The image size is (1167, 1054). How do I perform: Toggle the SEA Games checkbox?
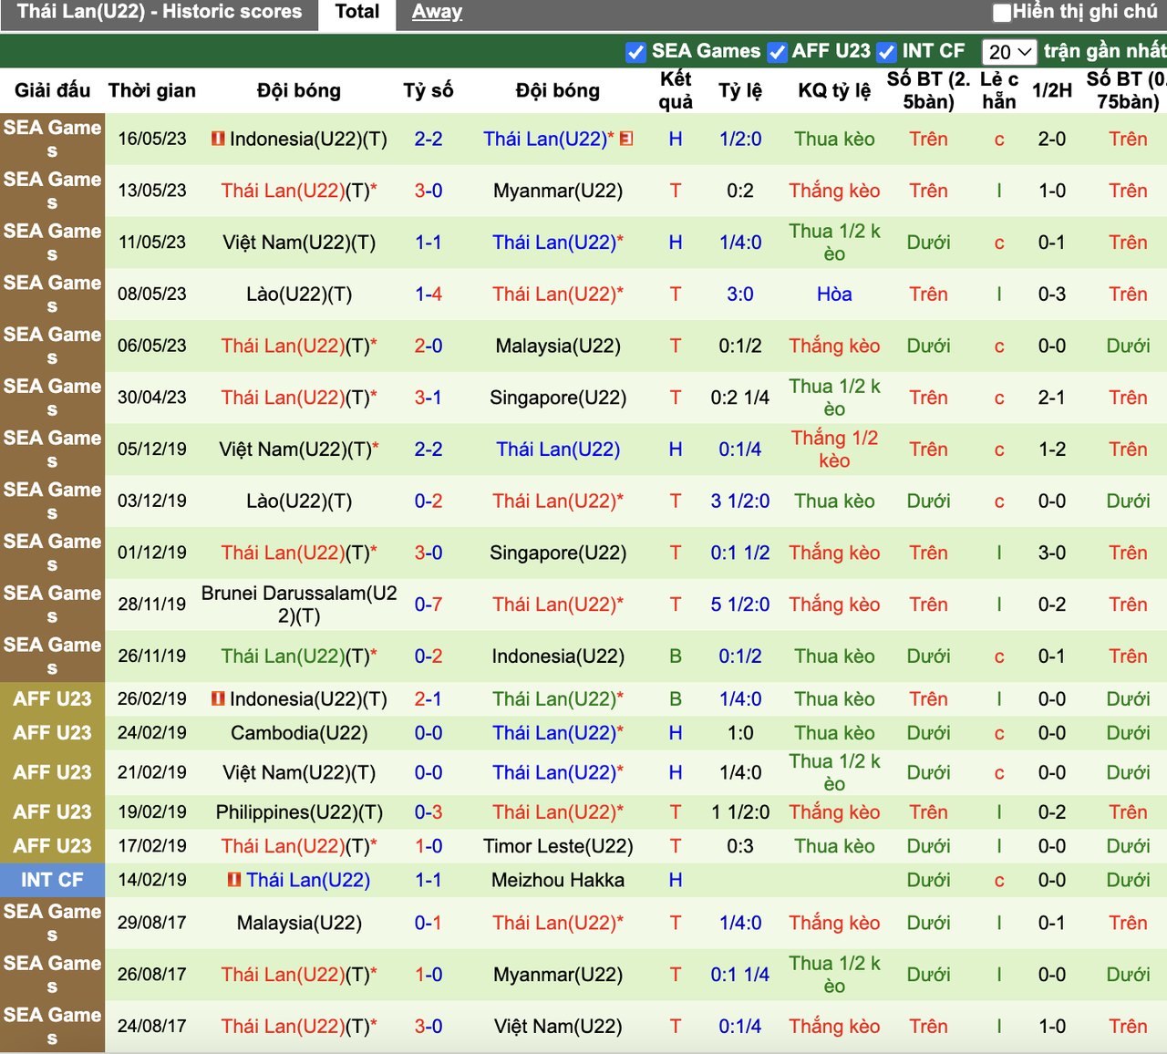(x=636, y=52)
